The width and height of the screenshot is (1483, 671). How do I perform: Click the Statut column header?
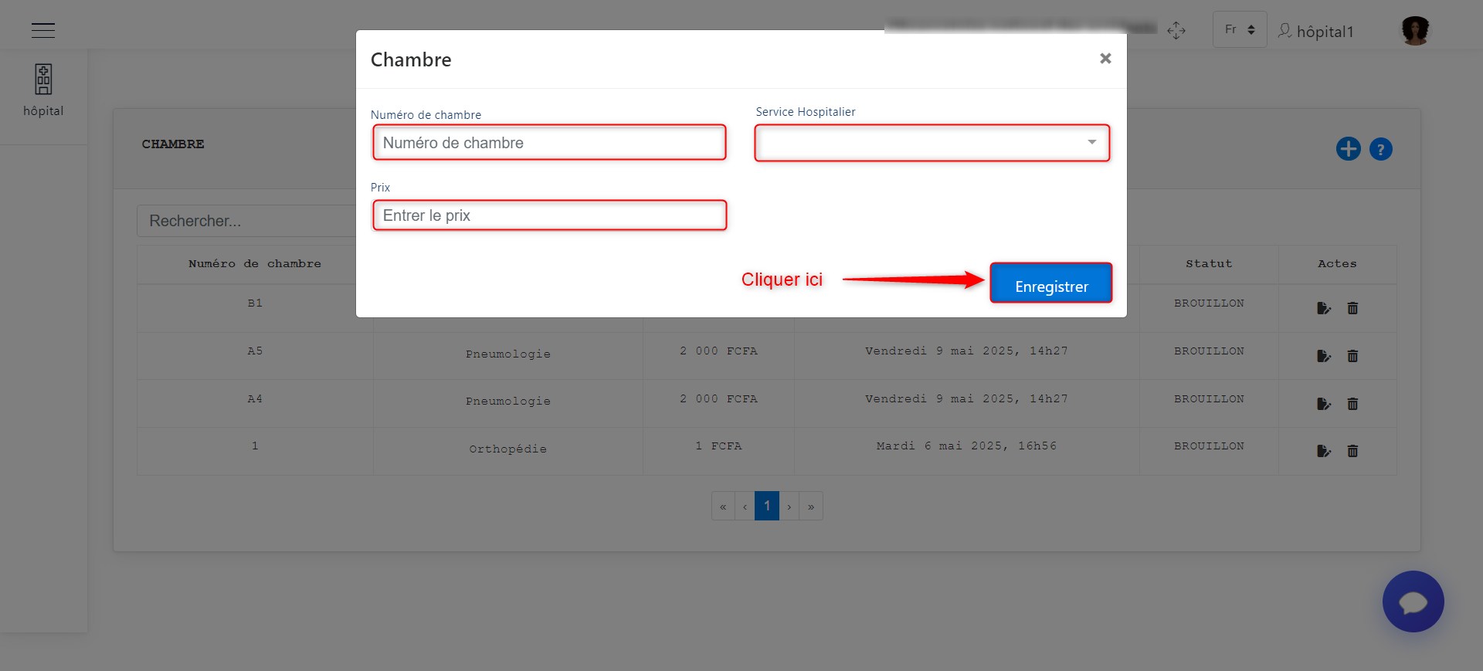click(1209, 264)
